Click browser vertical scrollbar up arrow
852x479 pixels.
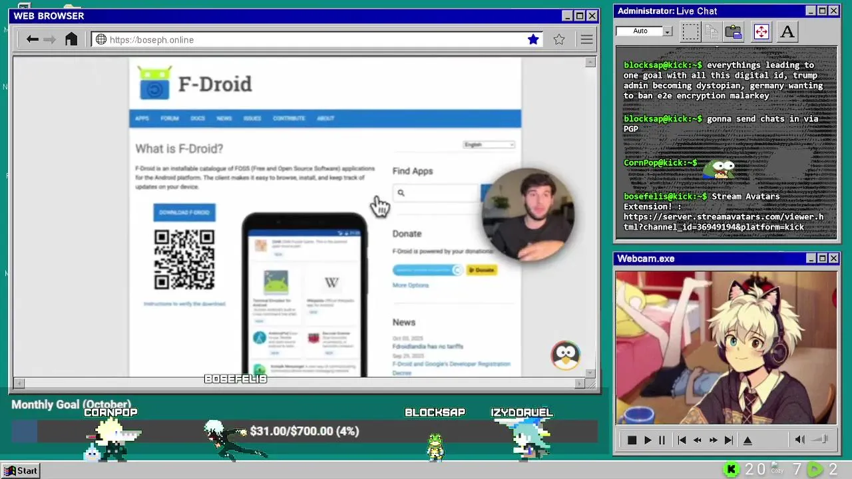(590, 63)
